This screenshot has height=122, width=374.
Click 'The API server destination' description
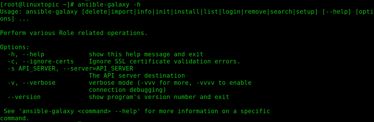tap(137, 76)
